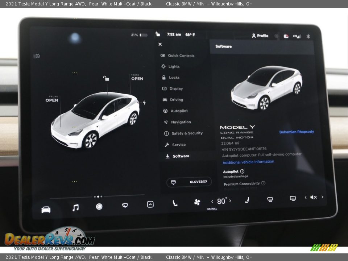Open the app launcher arrow icon
This screenshot has width=348, height=261.
(x=150, y=204)
